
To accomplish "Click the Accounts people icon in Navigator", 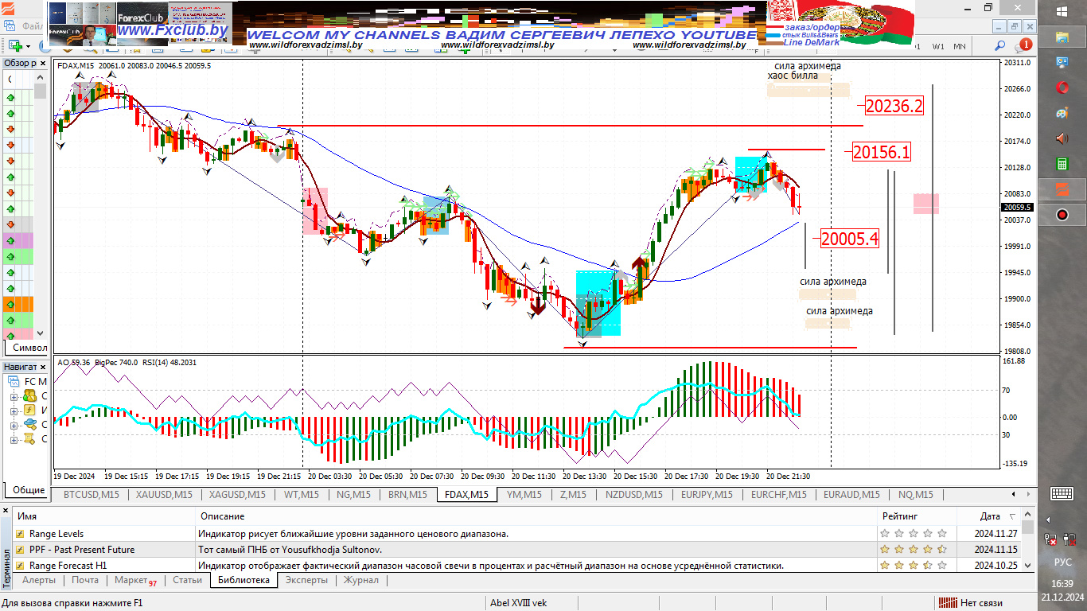I will click(29, 395).
